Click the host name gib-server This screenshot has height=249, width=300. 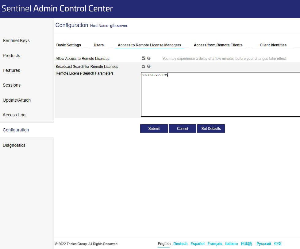point(119,26)
